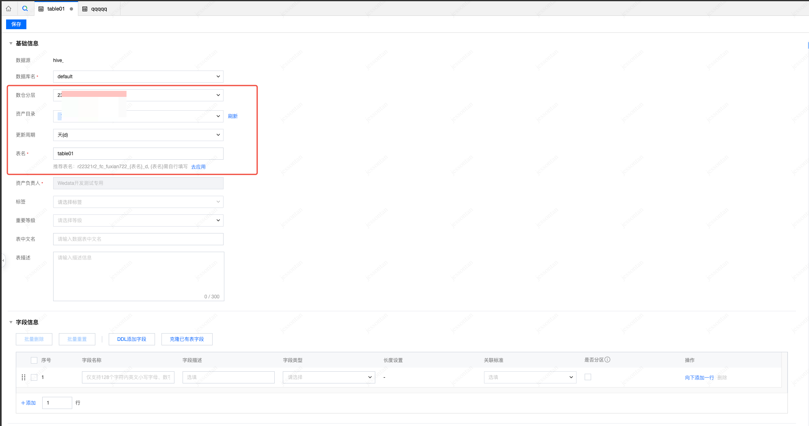Open the 资产目录 dropdown
Image resolution: width=809 pixels, height=426 pixels.
(x=138, y=116)
